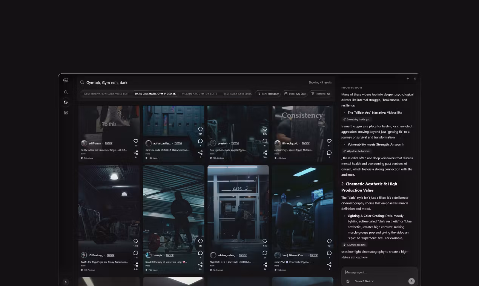The height and width of the screenshot is (286, 479).
Task: Expand the Gemini 3 Flash model selector
Action: click(364, 281)
